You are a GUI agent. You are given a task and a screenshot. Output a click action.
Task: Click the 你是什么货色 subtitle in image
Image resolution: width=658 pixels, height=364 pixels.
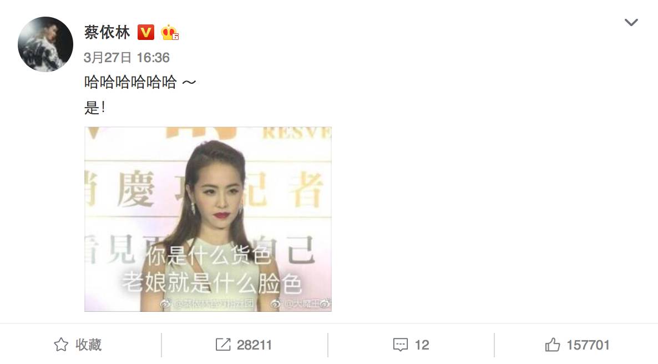(x=209, y=255)
